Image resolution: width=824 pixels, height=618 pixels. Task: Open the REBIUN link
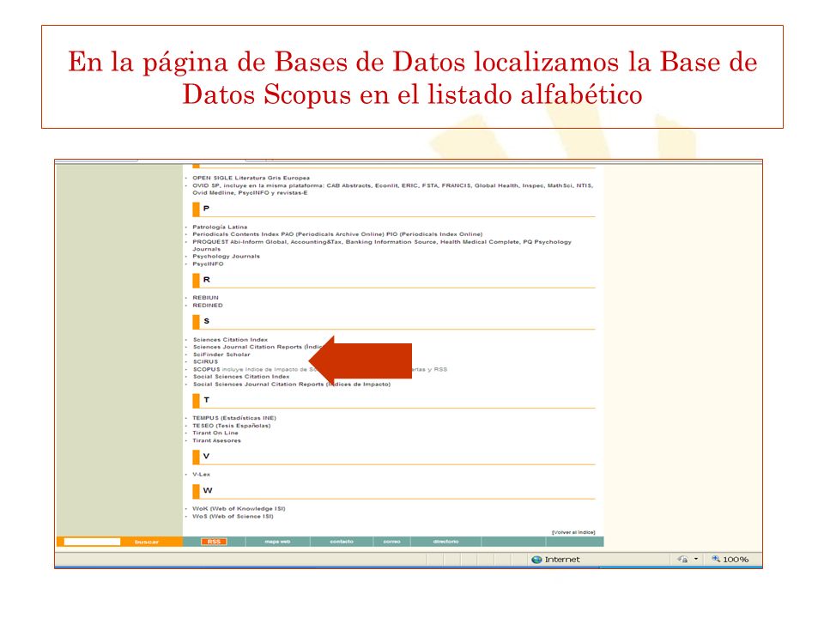pos(205,298)
